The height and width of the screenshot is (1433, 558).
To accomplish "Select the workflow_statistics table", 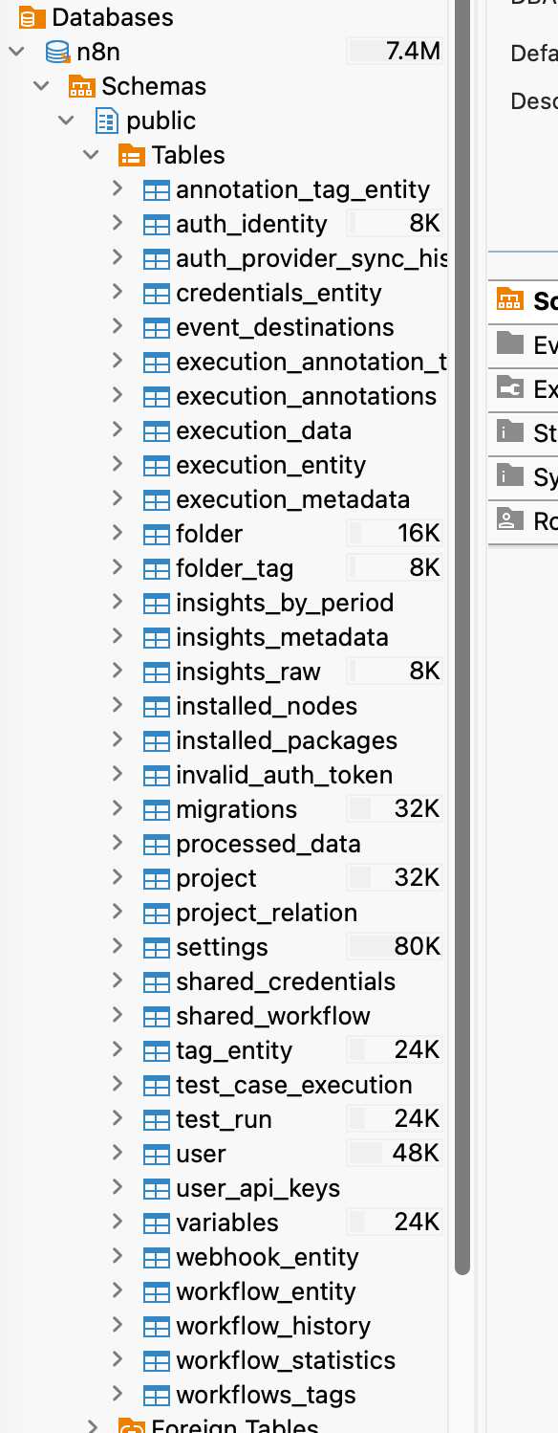I will 286,1360.
